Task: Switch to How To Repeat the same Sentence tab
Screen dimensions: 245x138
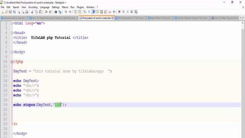Action: [54, 18]
